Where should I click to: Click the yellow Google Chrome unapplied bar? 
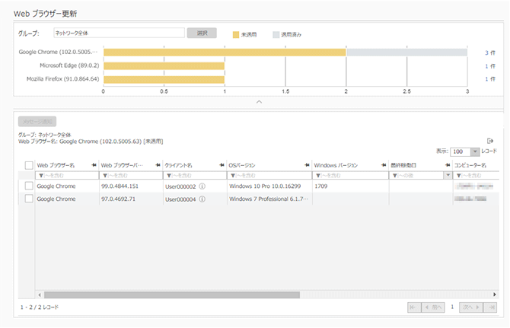(225, 53)
